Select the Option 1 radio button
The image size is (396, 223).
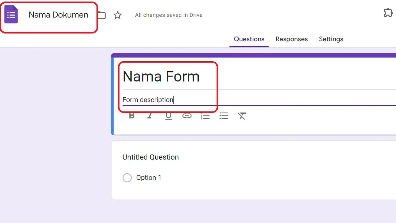coord(127,177)
